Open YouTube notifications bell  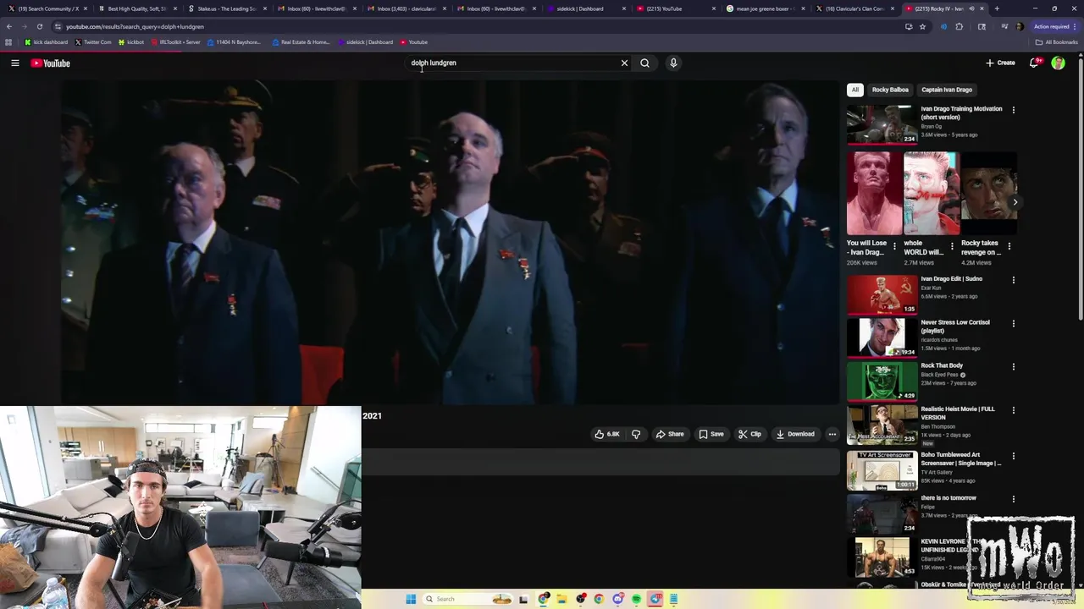[1034, 63]
